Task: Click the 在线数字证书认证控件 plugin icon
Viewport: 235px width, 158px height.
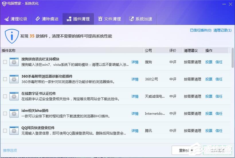Action: coord(14,96)
